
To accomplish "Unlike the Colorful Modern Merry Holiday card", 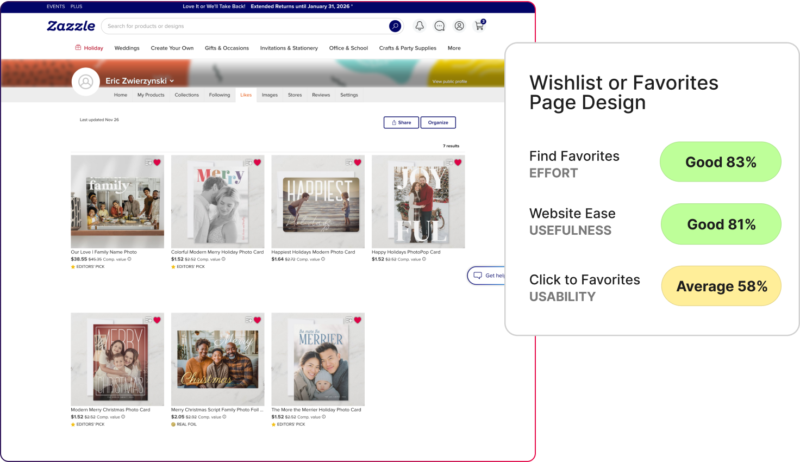I will tap(258, 163).
